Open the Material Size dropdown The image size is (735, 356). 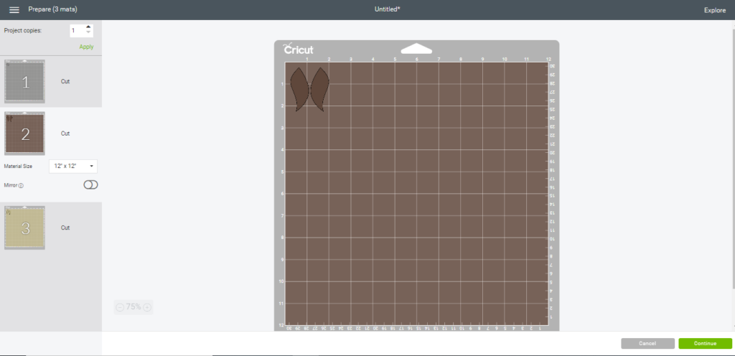(x=73, y=167)
